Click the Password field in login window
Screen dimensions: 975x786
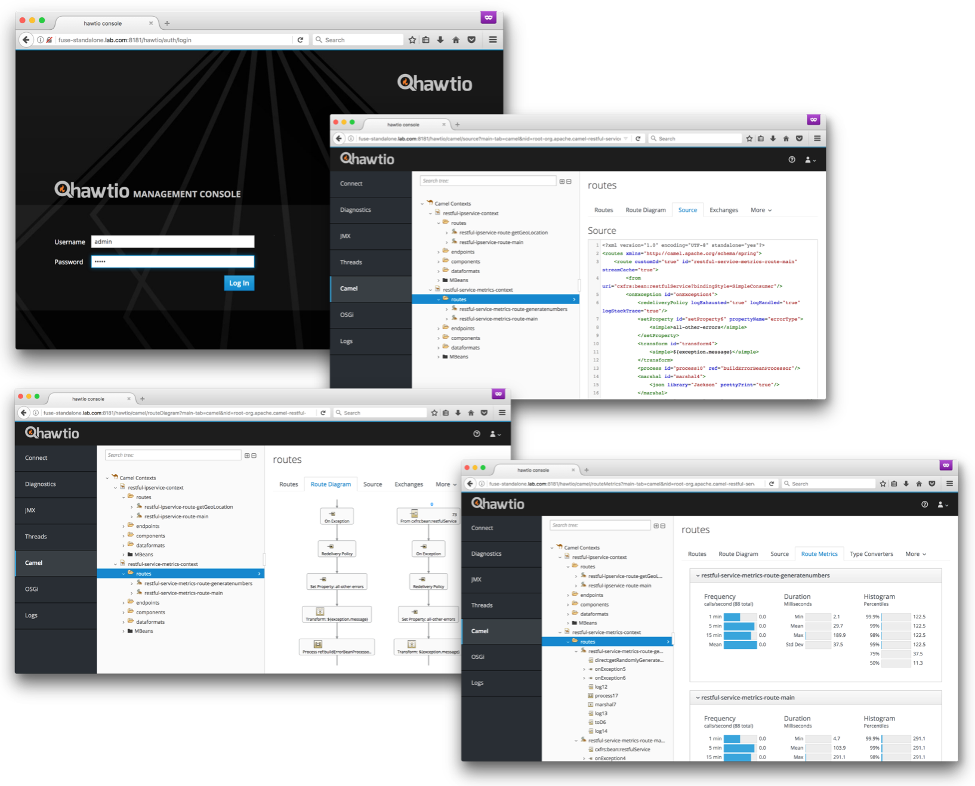tap(172, 262)
